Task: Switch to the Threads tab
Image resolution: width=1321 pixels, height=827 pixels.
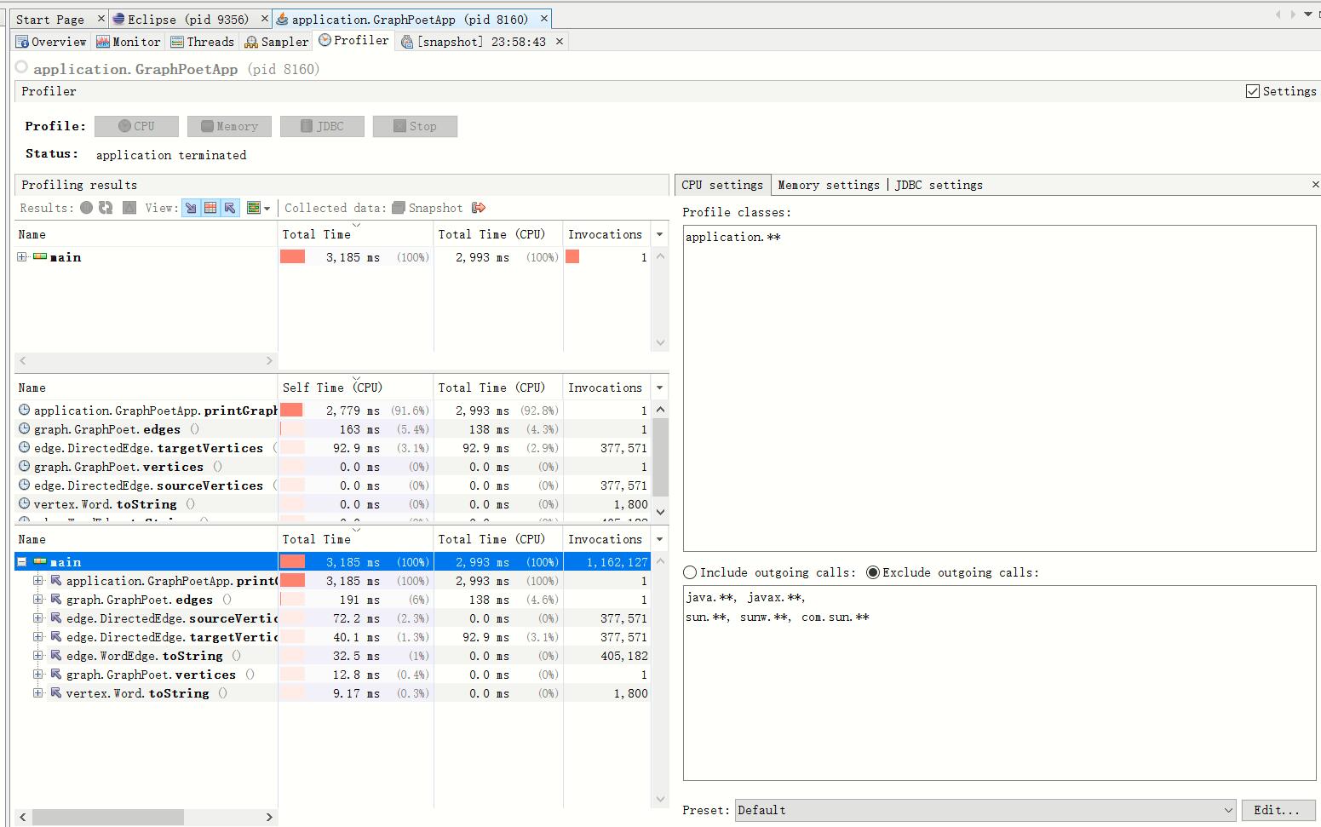Action: [202, 41]
